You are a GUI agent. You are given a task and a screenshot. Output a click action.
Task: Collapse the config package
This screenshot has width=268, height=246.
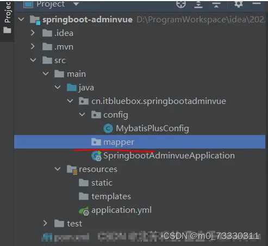pos(82,114)
